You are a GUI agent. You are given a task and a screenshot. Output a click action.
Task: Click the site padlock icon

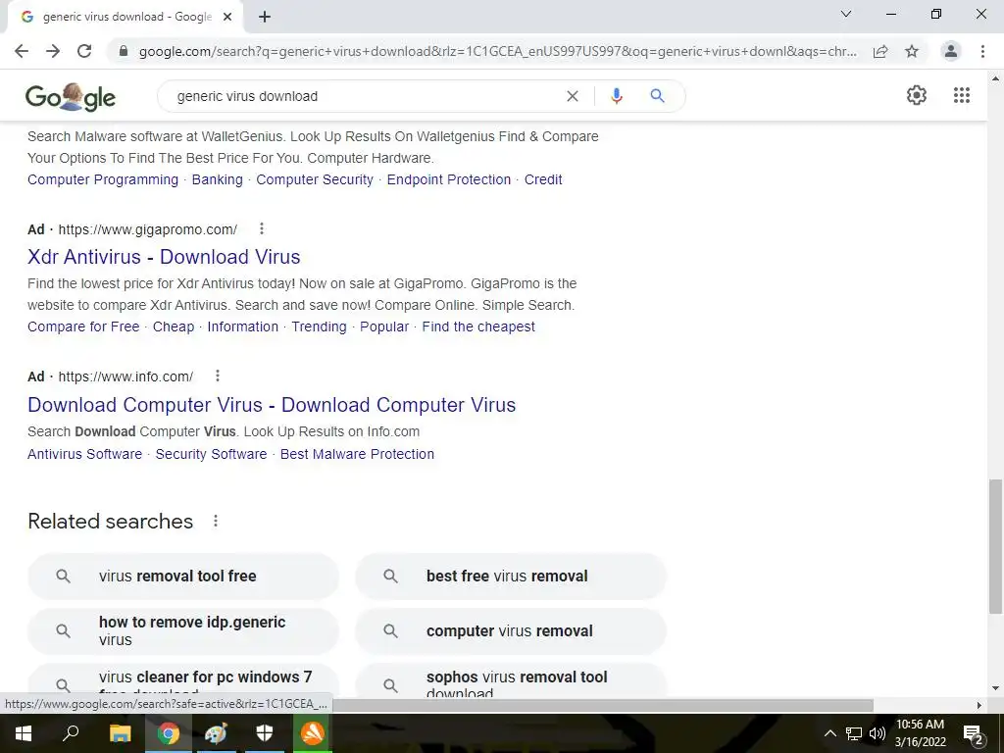pyautogui.click(x=124, y=51)
